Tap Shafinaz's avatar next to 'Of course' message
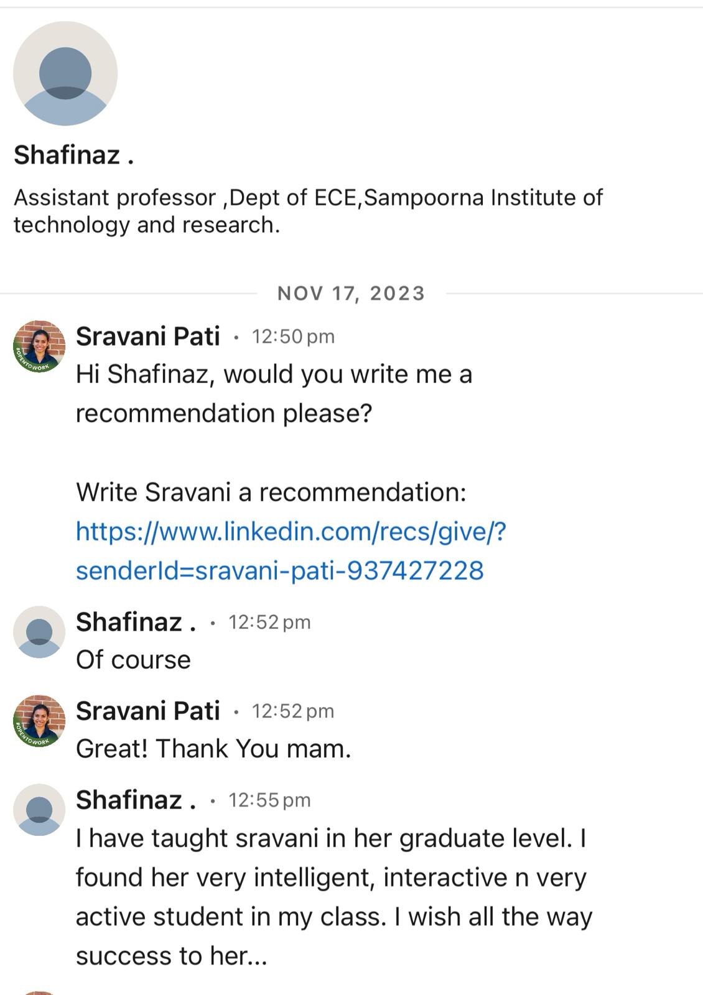 (39, 632)
